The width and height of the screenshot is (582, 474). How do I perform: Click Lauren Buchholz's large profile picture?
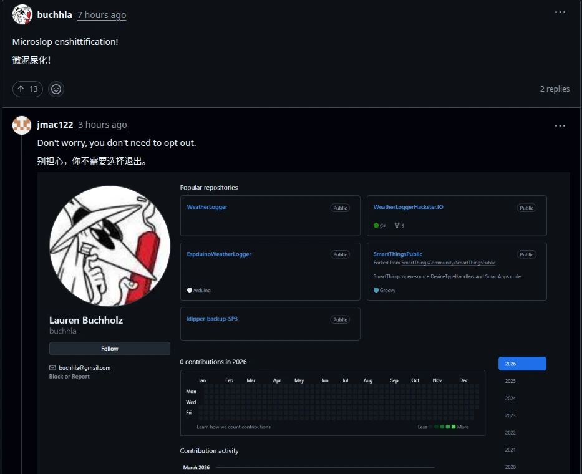pyautogui.click(x=110, y=246)
